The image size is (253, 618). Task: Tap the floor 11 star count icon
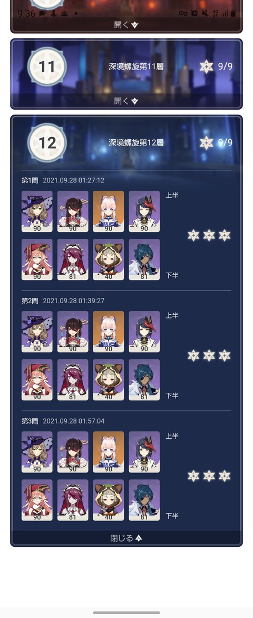[x=206, y=66]
